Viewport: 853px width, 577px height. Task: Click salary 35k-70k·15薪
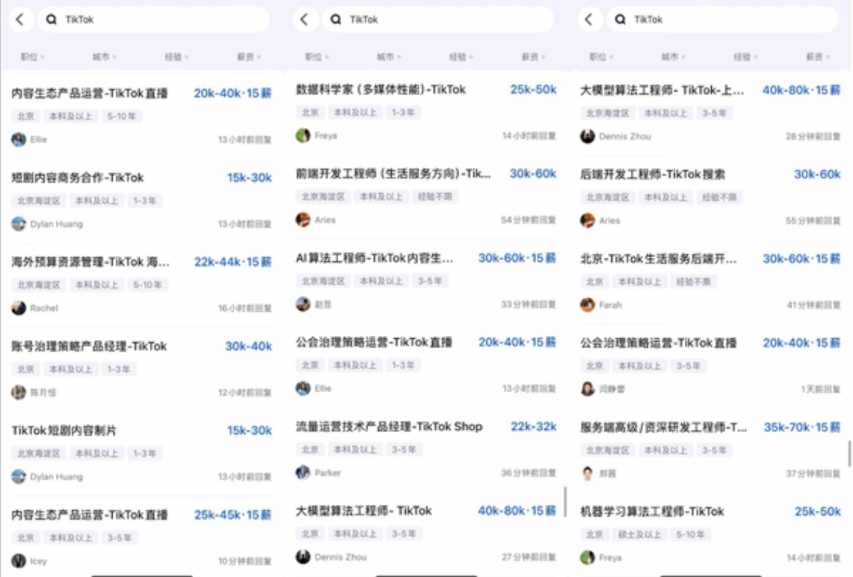pos(802,427)
